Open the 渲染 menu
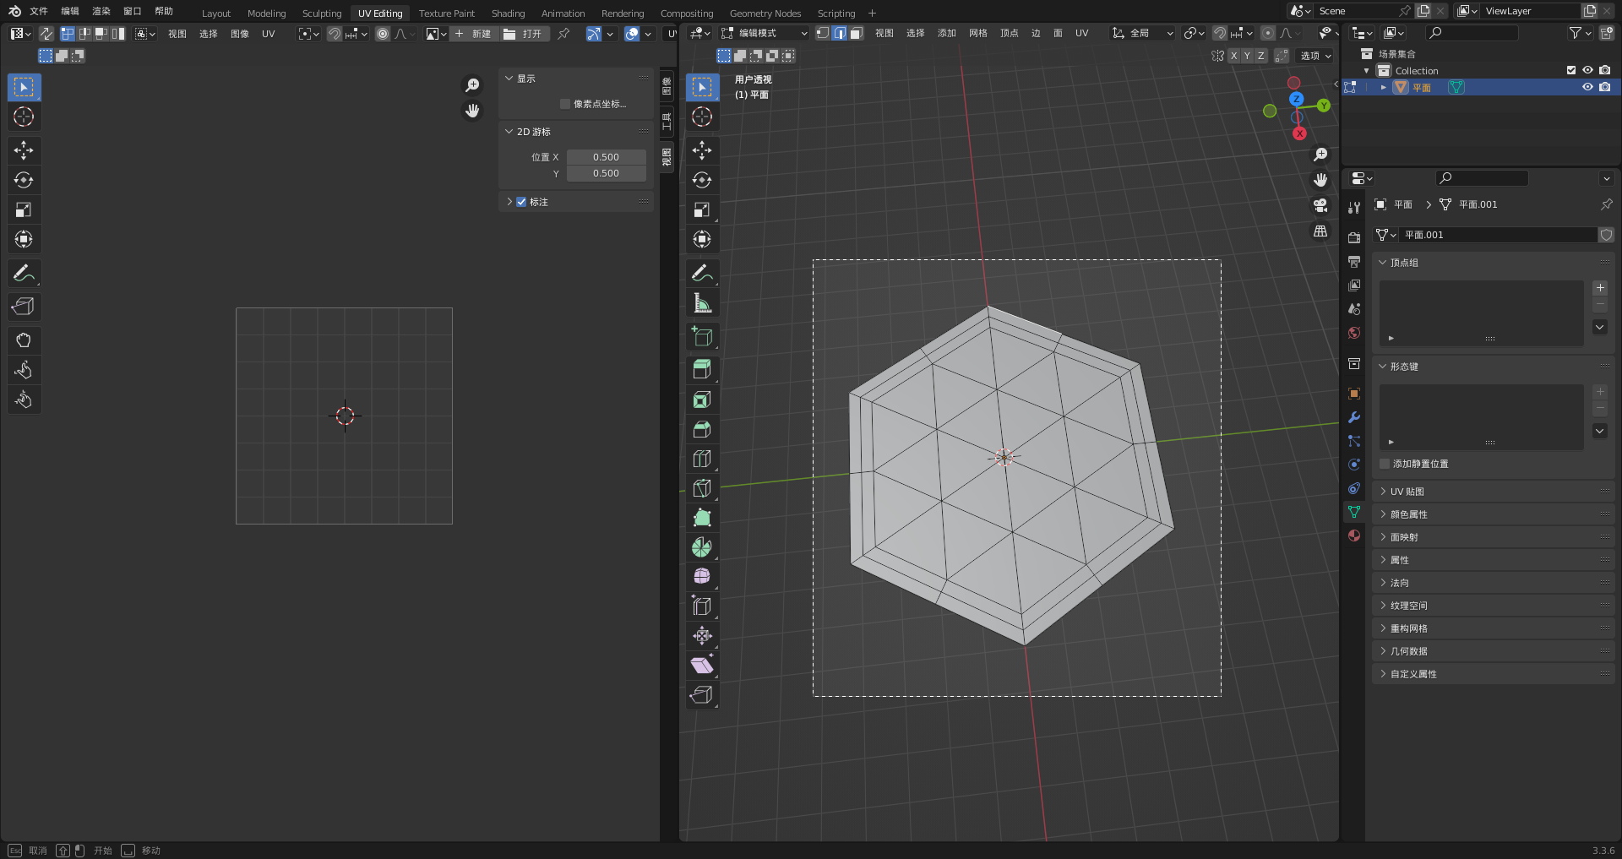Viewport: 1622px width, 859px height. click(101, 11)
